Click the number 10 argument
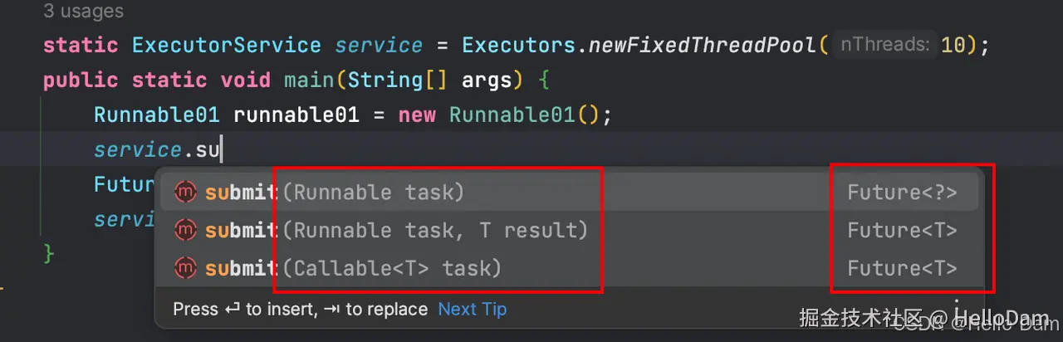Image resolution: width=1063 pixels, height=342 pixels. (953, 45)
